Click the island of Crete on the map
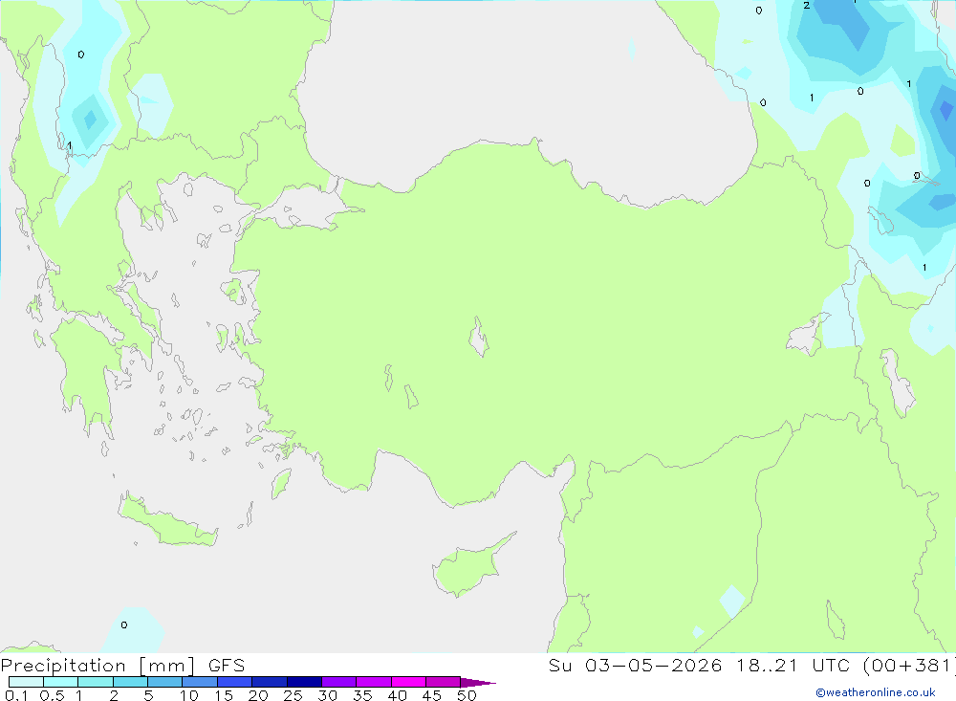 click(x=165, y=520)
